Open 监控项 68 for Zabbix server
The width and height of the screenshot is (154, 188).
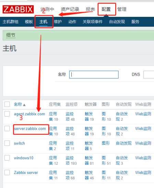pos(70,175)
